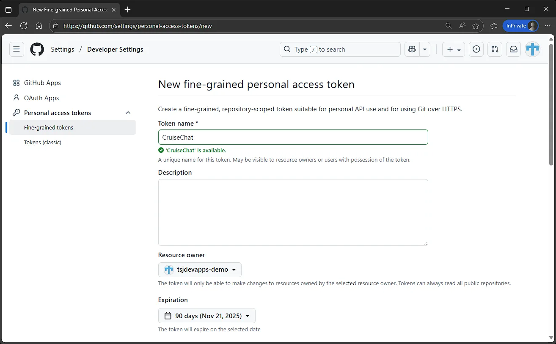Open the notifications inbox icon
Image resolution: width=556 pixels, height=344 pixels.
point(513,49)
